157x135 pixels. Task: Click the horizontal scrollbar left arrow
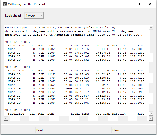[6, 119]
